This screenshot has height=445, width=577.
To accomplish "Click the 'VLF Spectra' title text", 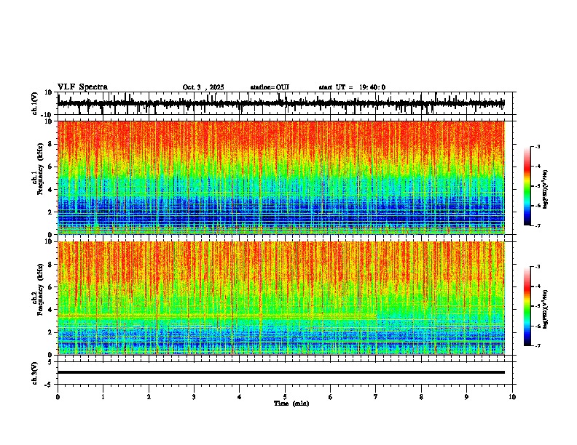I will [x=82, y=87].
